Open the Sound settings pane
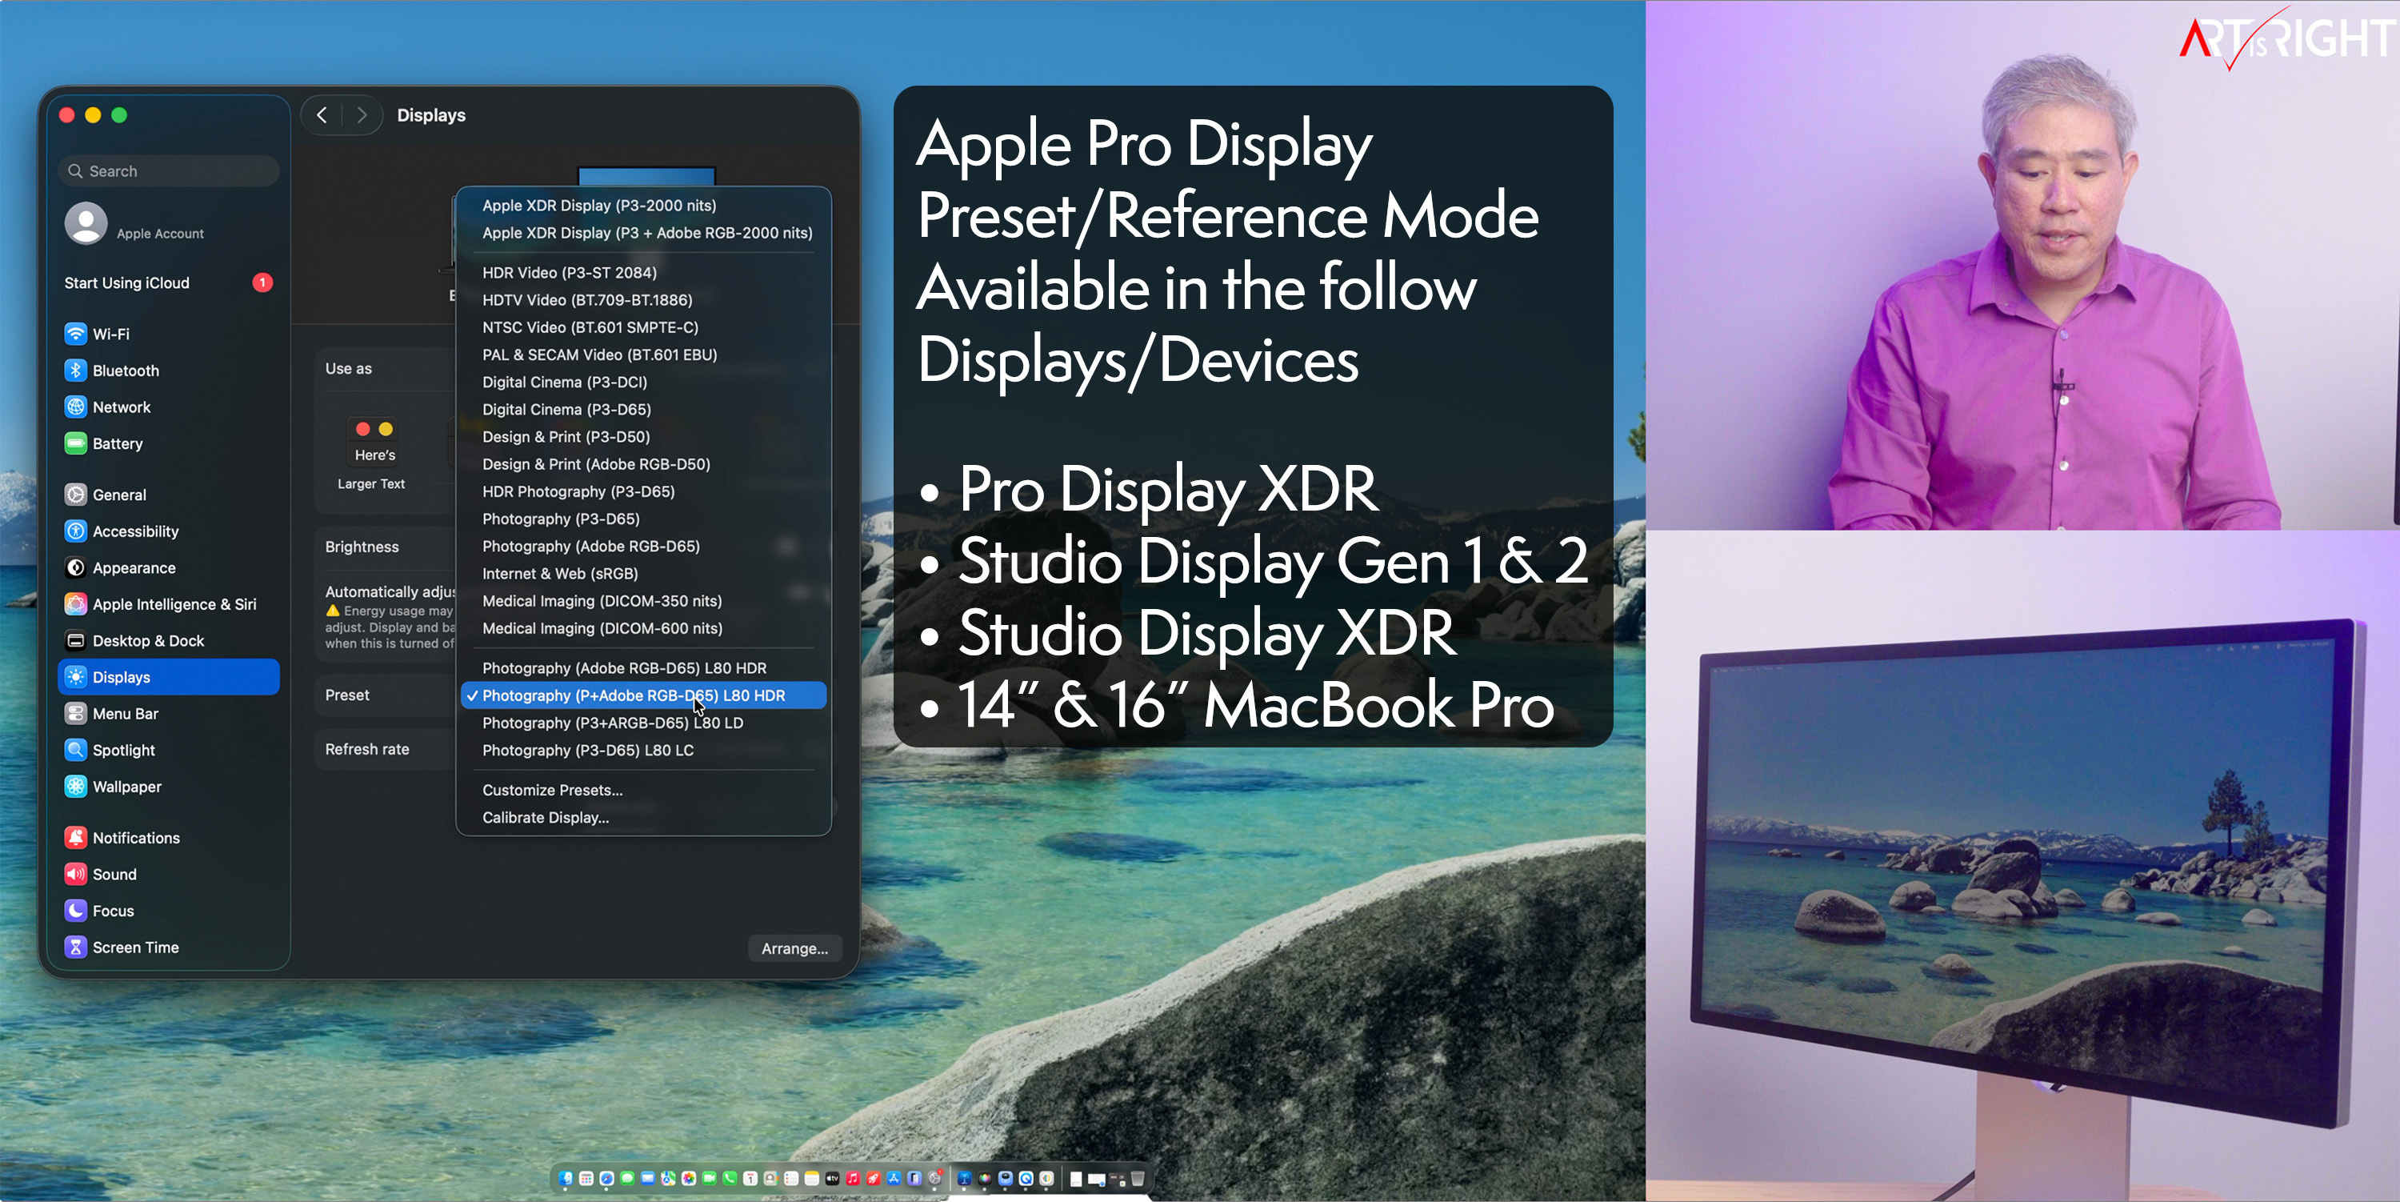2400x1202 pixels. coord(168,874)
